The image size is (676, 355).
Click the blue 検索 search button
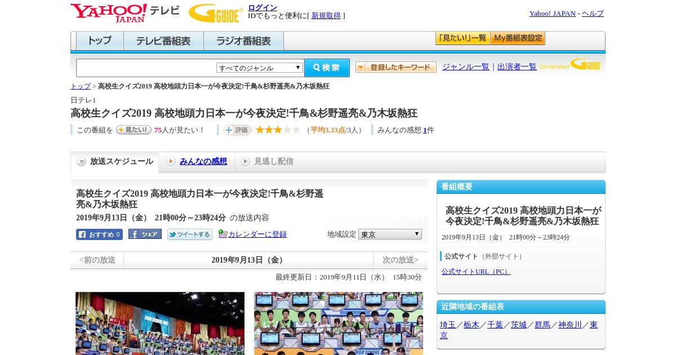point(327,68)
